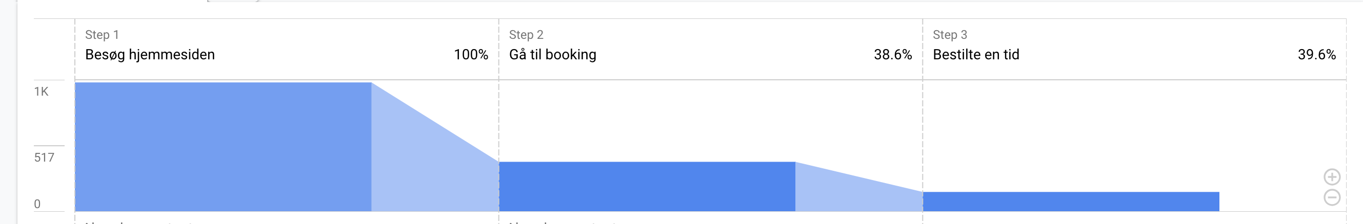Zoom in on the funnel chart
Image resolution: width=1363 pixels, height=224 pixels.
pyautogui.click(x=1332, y=176)
